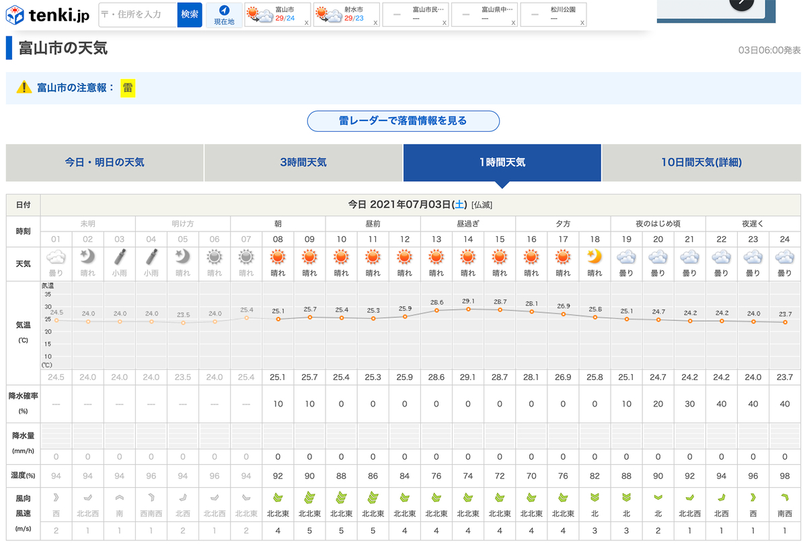Click the [仏滅] label in date row

[x=482, y=205]
